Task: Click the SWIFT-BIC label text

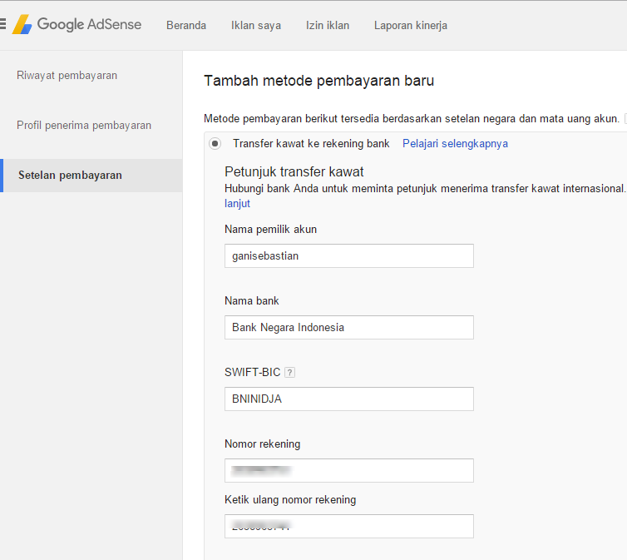Action: [252, 373]
